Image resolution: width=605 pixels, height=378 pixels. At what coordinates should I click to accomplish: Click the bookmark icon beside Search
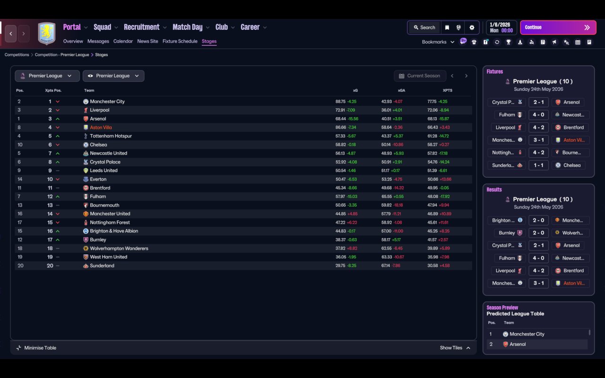[x=447, y=27]
